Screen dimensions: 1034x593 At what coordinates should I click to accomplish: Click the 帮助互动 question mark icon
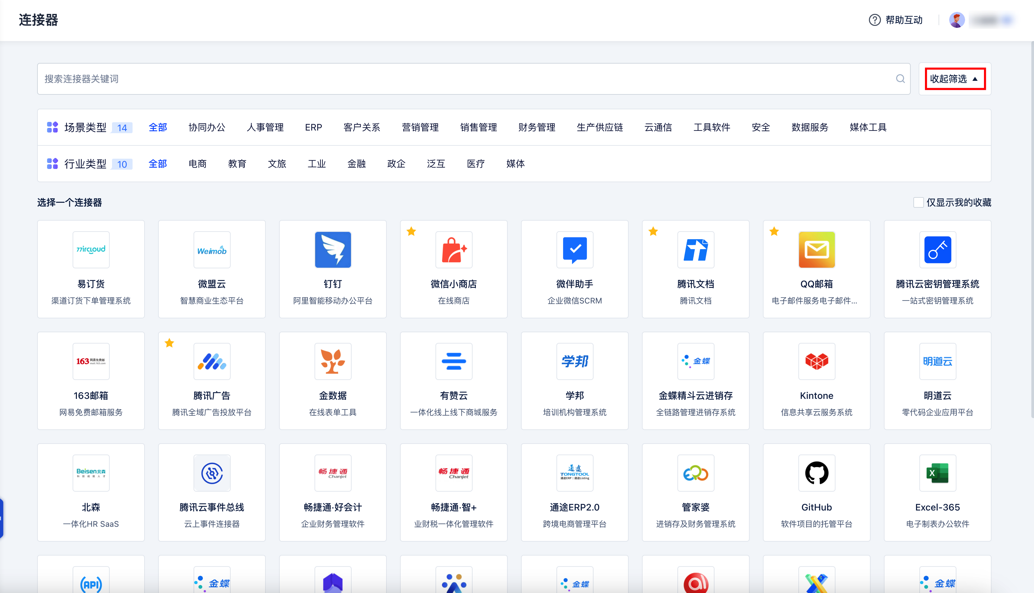[875, 20]
